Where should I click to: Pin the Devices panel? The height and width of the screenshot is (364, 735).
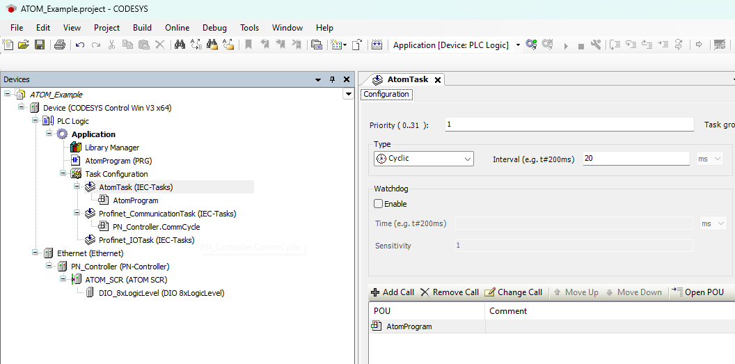332,79
